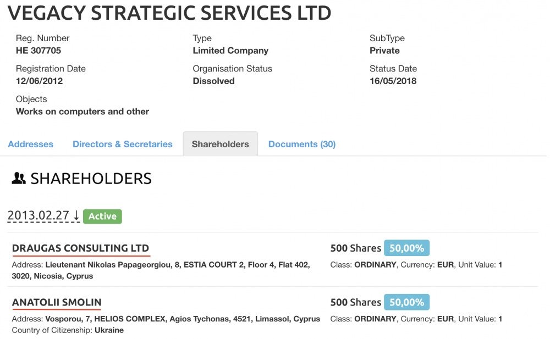550x339 pixels.
Task: Click the VEGACY STRATEGIC SERVICES LTD heading
Action: tap(169, 13)
